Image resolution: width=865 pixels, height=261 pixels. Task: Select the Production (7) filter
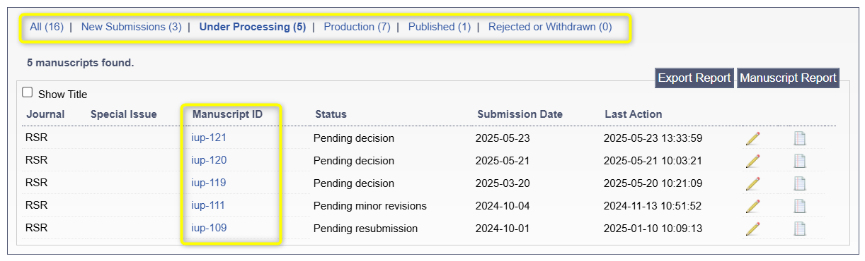tap(357, 27)
